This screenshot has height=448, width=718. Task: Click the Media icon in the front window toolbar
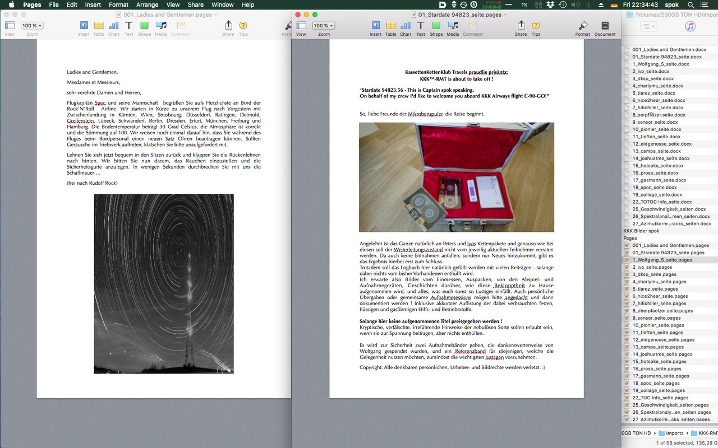(x=453, y=26)
